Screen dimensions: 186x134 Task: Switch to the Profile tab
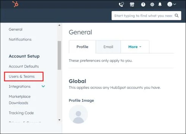pos(82,47)
